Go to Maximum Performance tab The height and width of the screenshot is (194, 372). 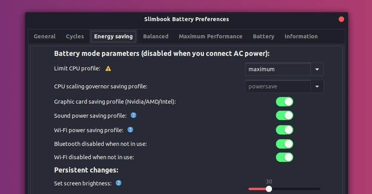point(210,36)
